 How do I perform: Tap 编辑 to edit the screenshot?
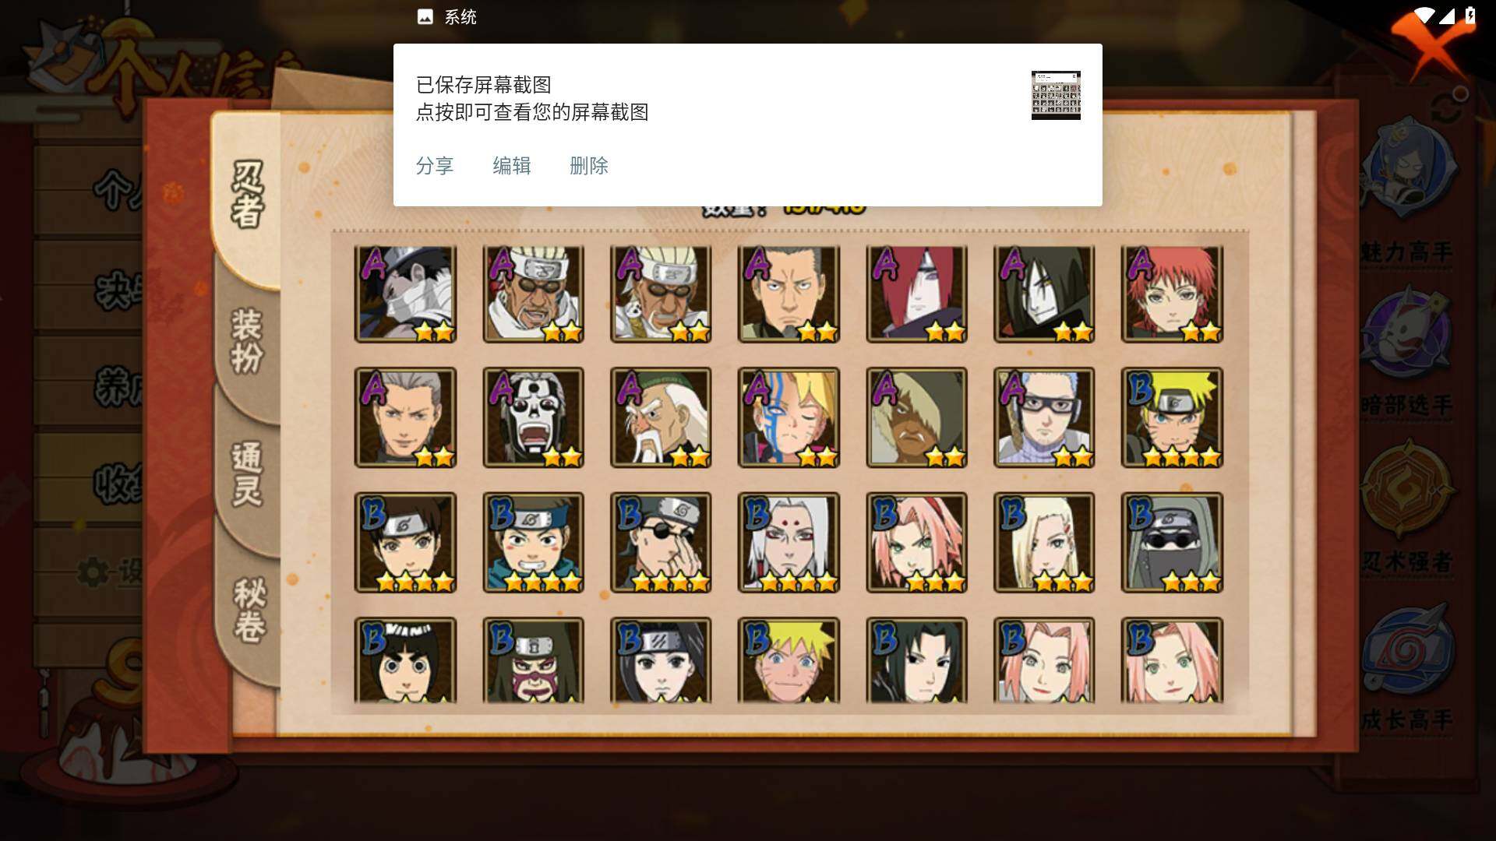(512, 166)
